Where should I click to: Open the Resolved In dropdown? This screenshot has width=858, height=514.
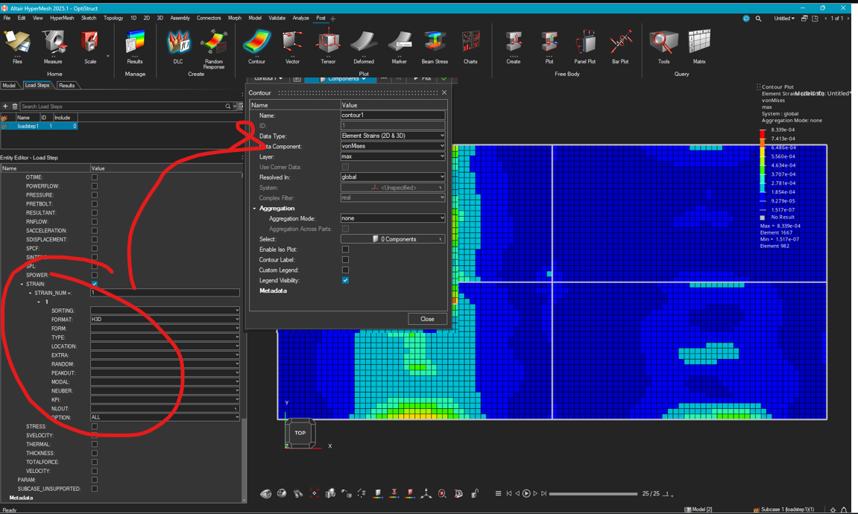392,177
